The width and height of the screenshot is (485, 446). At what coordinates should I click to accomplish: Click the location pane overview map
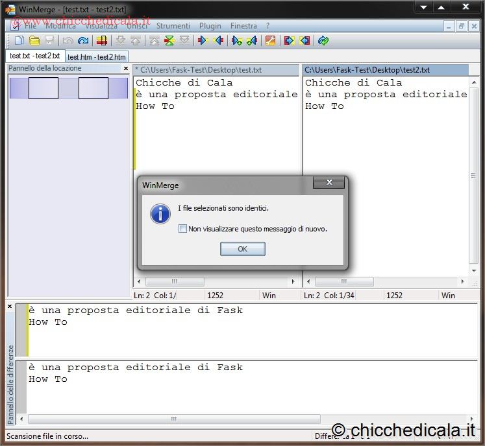(68, 88)
